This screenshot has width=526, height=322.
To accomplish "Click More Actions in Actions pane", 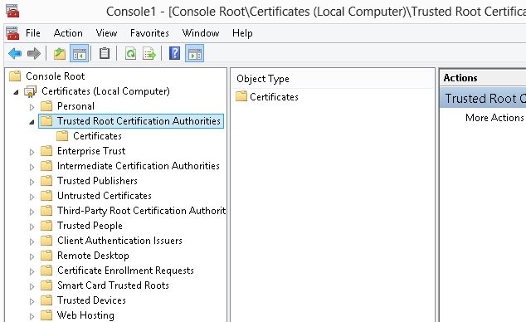I will [494, 118].
